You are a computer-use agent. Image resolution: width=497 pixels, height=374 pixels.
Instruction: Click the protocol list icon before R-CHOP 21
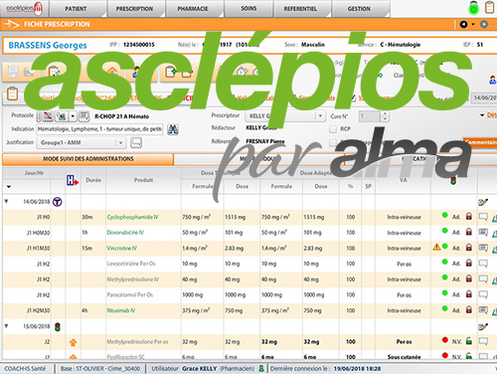(x=84, y=116)
